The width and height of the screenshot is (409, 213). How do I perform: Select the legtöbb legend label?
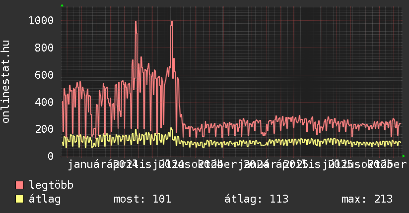[51, 185]
